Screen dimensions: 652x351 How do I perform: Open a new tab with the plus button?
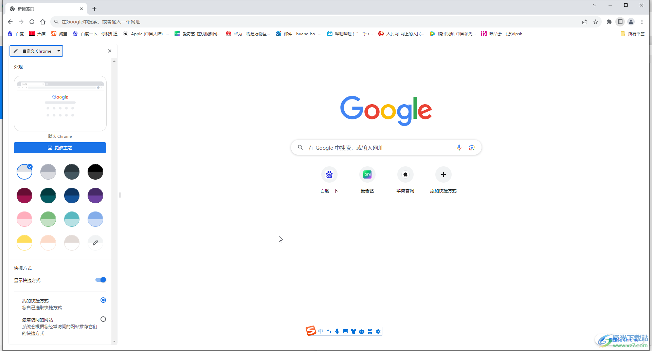94,9
